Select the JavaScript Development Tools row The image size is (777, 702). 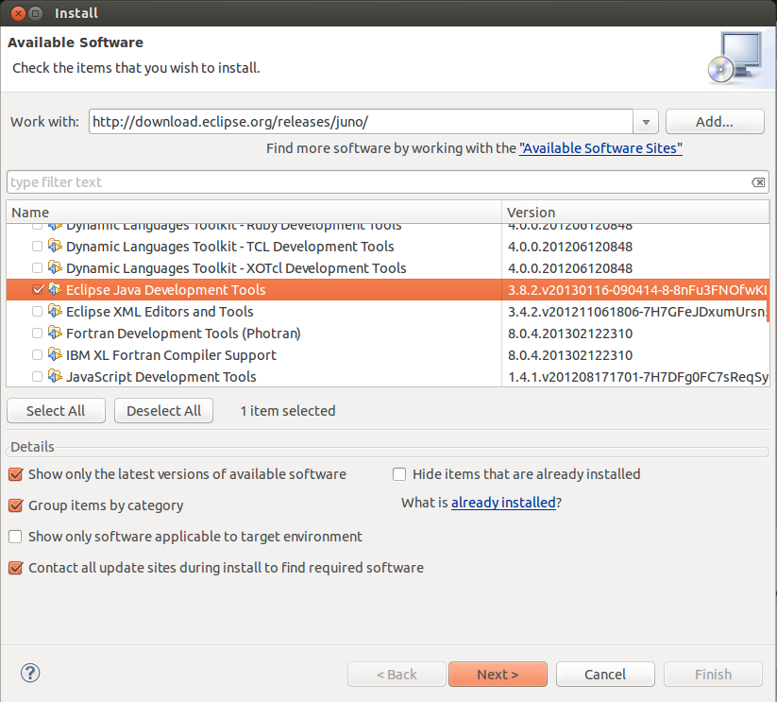click(x=388, y=376)
